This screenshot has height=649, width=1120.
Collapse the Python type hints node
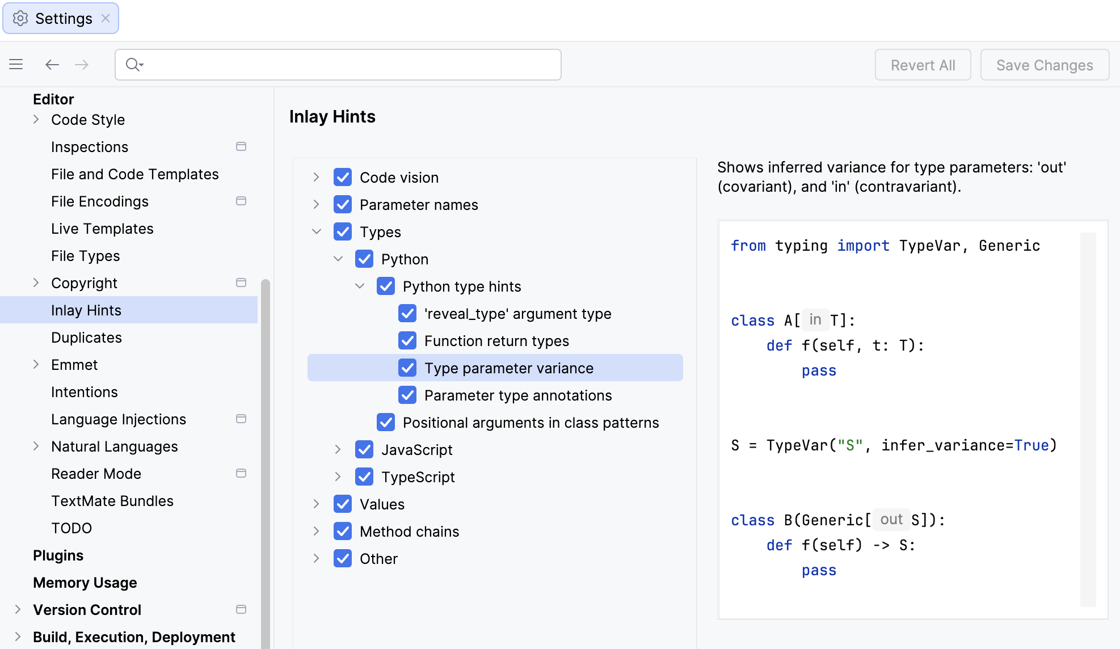[x=360, y=286]
